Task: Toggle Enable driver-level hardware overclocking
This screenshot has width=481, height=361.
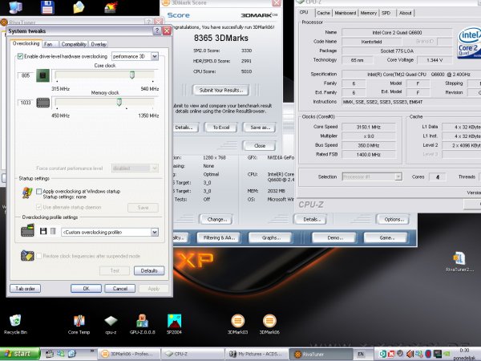Action: [20, 56]
